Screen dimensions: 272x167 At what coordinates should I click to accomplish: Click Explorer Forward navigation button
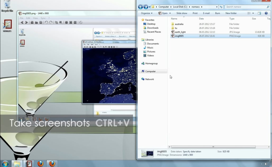[x=146, y=7]
